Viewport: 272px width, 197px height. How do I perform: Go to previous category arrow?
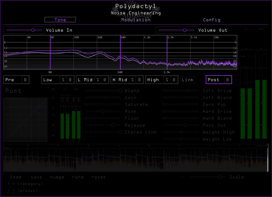click(9, 184)
